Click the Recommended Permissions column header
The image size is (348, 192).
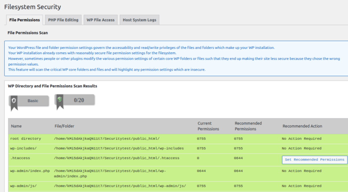tap(248, 126)
